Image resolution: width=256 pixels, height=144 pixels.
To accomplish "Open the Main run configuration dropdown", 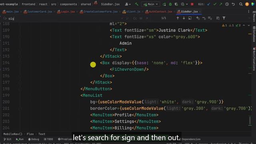I will tap(150, 4).
